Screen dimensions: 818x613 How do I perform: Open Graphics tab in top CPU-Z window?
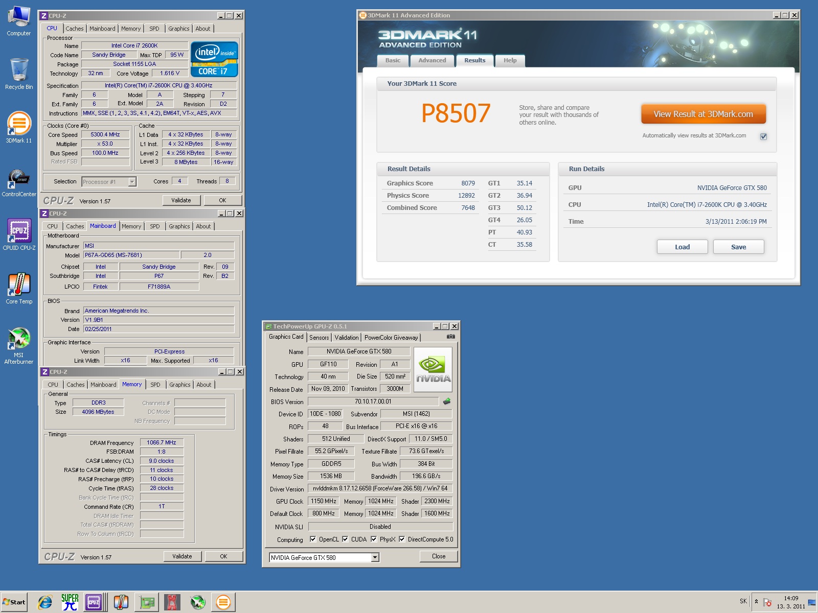(x=179, y=29)
